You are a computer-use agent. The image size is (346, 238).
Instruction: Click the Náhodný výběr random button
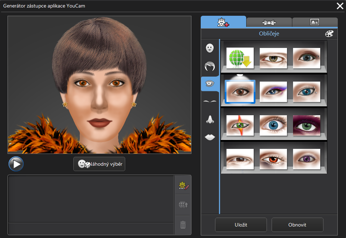[x=99, y=164]
